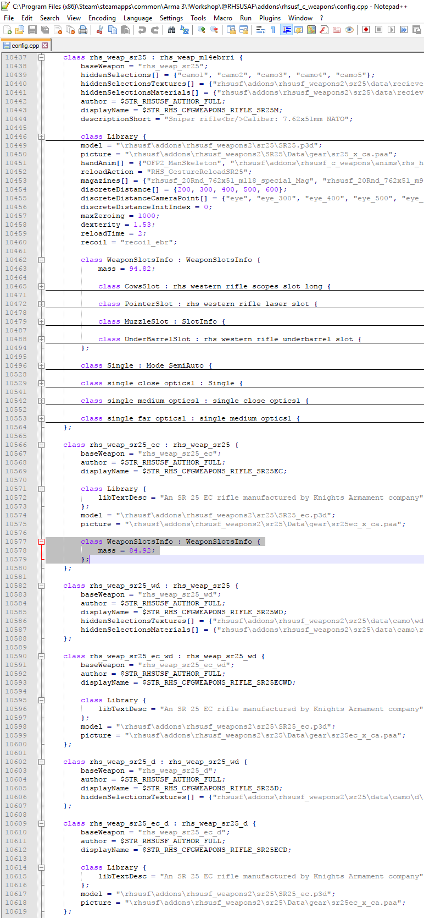Open the Plugins menu
Image resolution: width=424 pixels, height=918 pixels.
point(270,18)
